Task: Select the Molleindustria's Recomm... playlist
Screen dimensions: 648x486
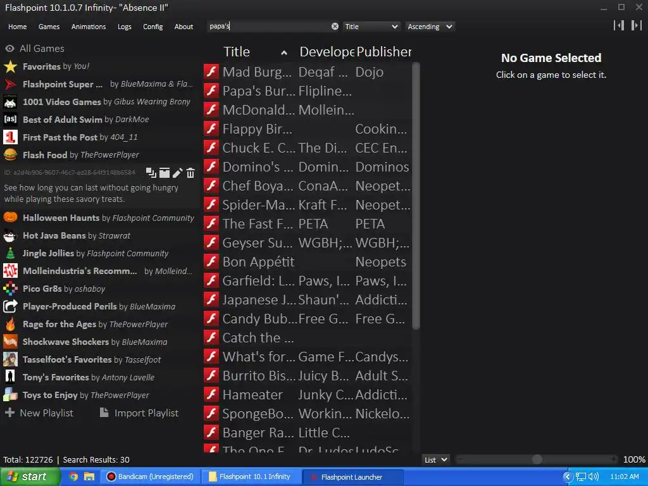Action: click(99, 271)
